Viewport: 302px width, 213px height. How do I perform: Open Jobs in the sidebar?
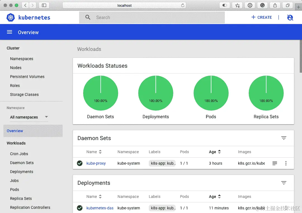click(x=14, y=181)
